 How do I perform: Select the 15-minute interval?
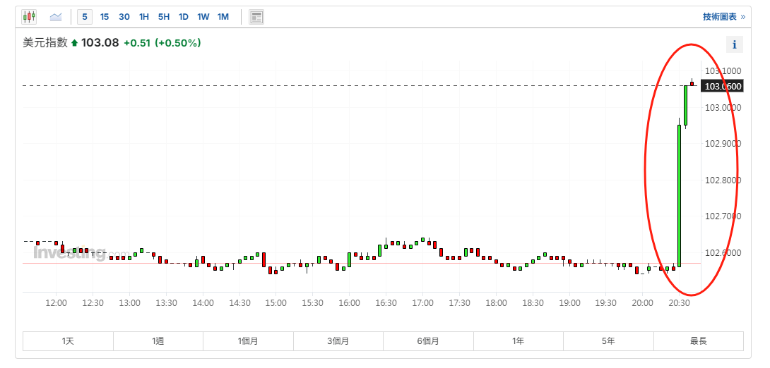tap(105, 16)
